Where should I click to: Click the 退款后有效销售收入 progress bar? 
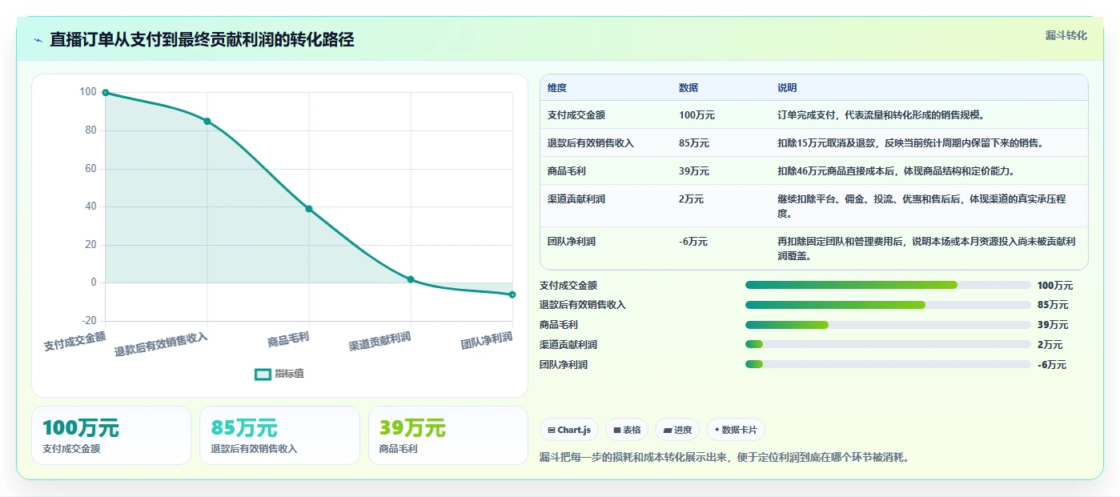pyautogui.click(x=888, y=305)
